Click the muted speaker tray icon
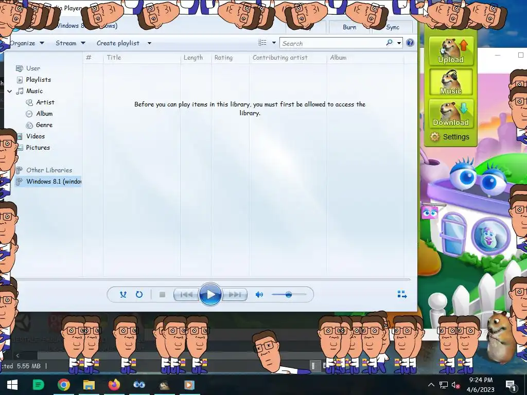 pyautogui.click(x=455, y=385)
